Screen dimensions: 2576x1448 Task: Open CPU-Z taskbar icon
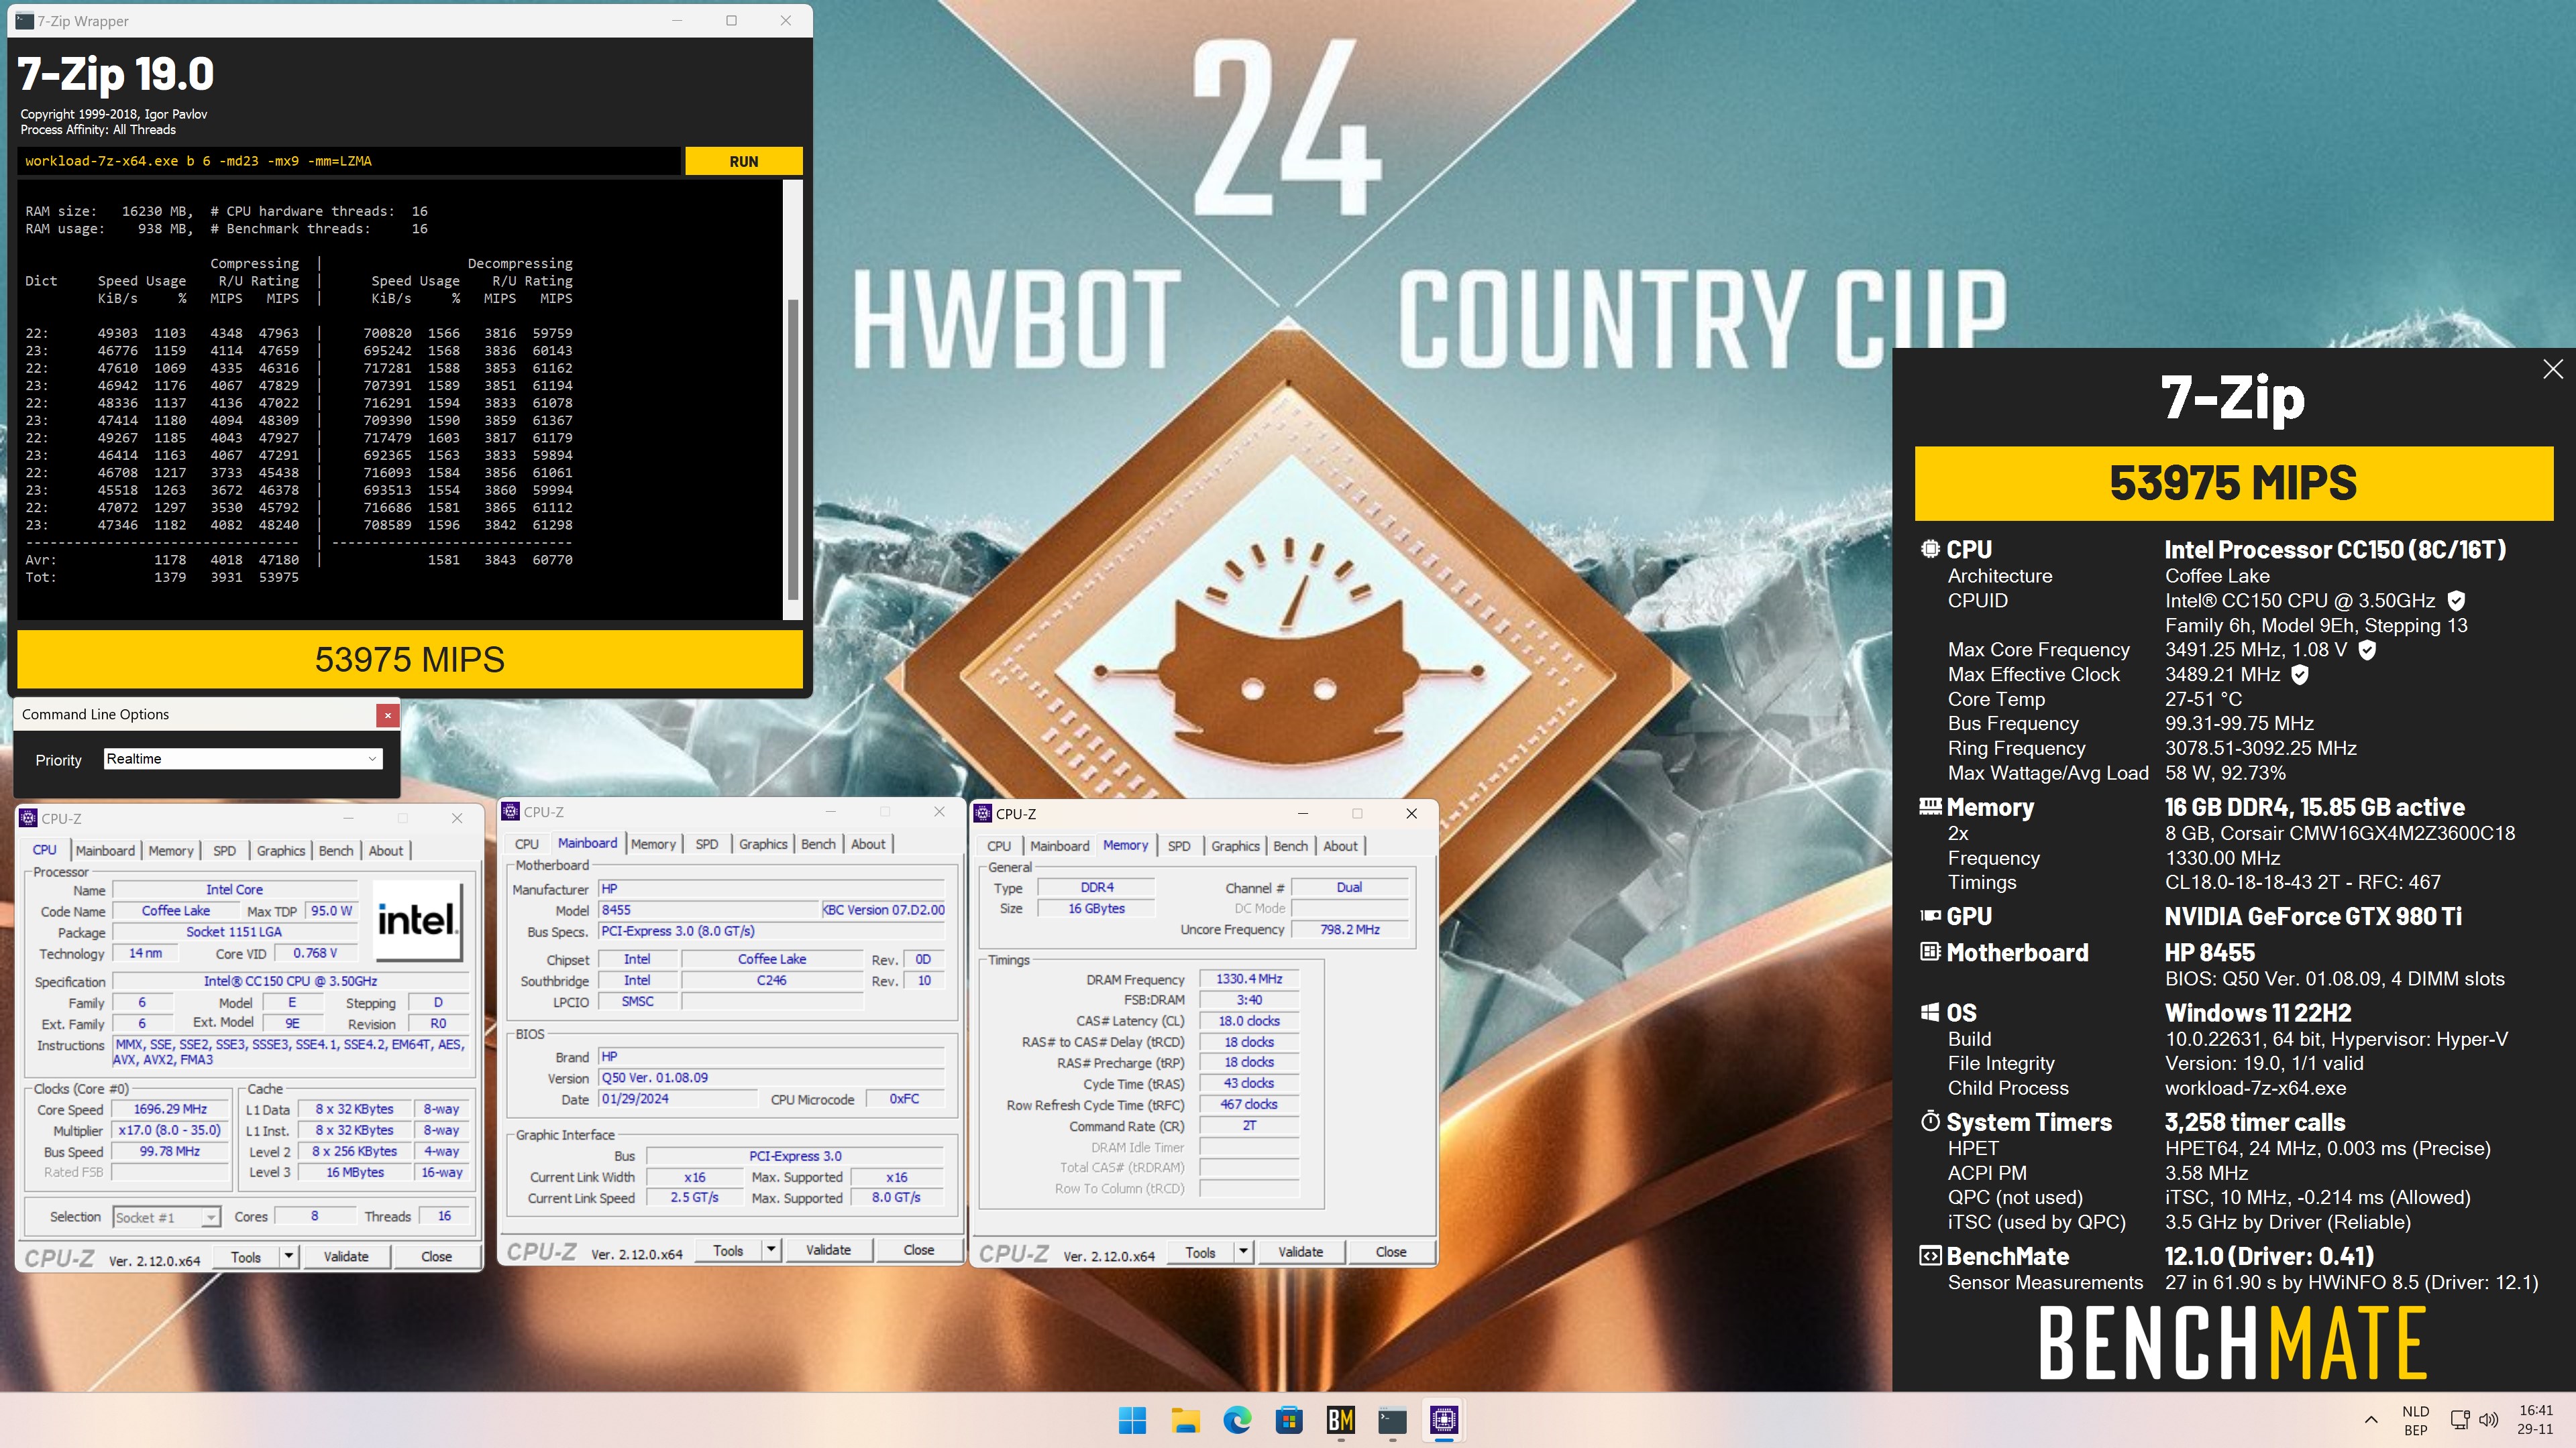pos(1444,1420)
